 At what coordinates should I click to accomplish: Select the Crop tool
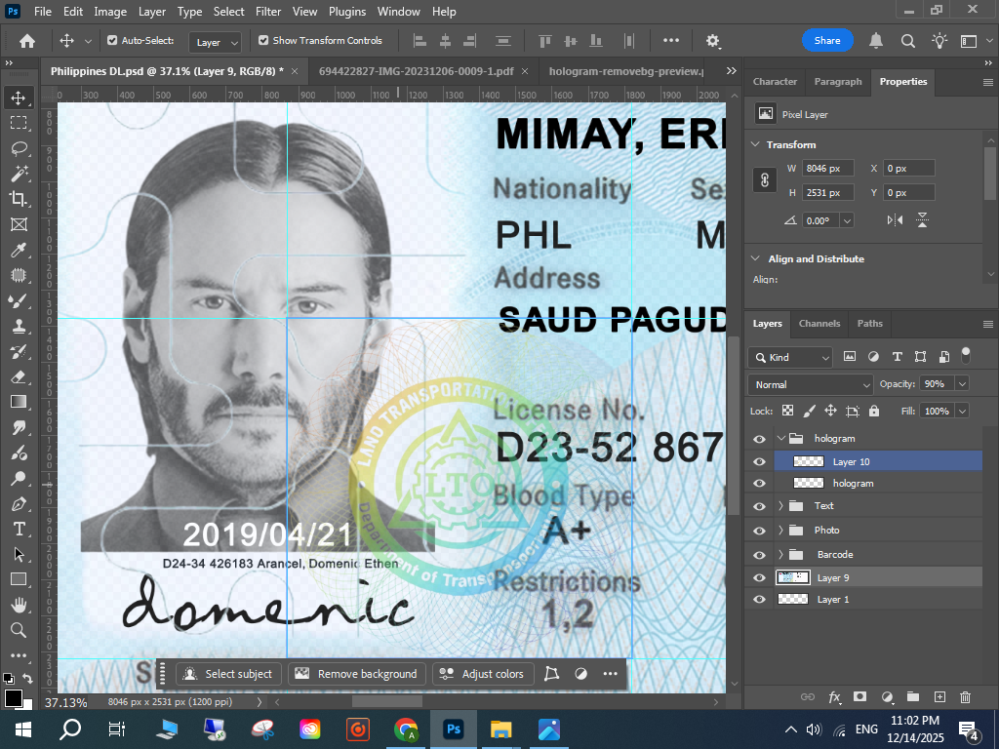tap(19, 199)
